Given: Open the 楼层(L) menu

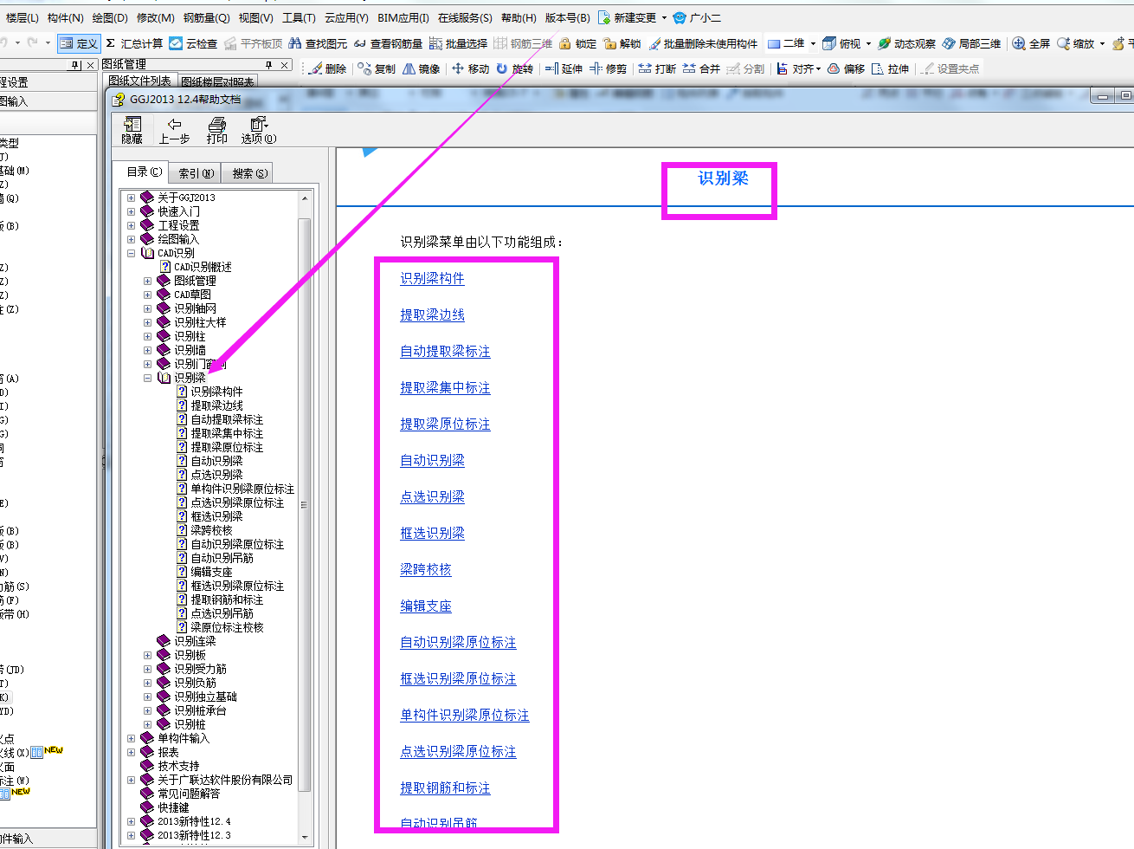Looking at the screenshot, I should pos(22,17).
